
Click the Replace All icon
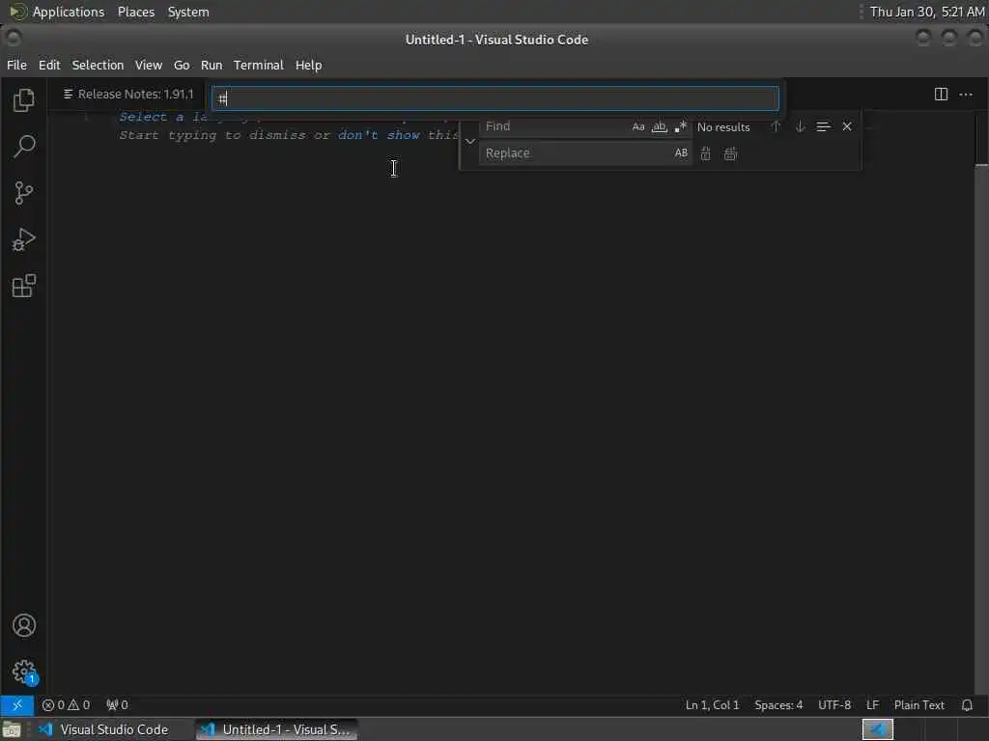coord(730,153)
